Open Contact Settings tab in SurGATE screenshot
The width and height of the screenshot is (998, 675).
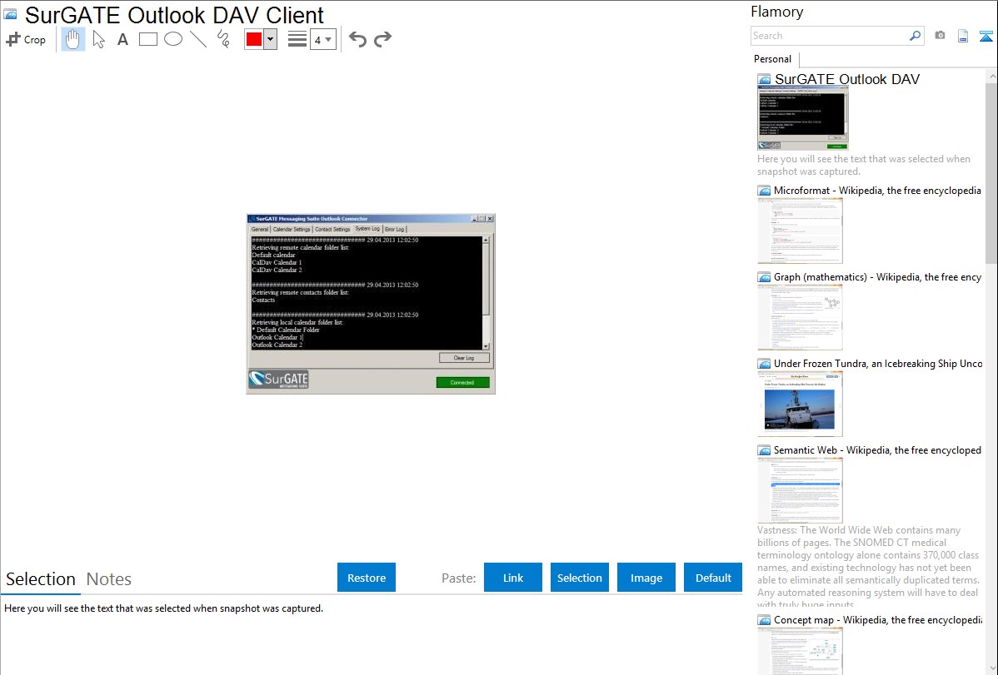pyautogui.click(x=332, y=229)
